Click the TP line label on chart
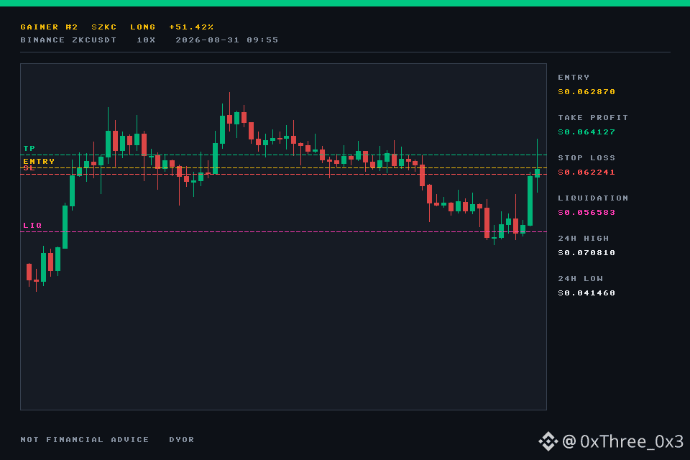The height and width of the screenshot is (460, 690). [x=29, y=148]
